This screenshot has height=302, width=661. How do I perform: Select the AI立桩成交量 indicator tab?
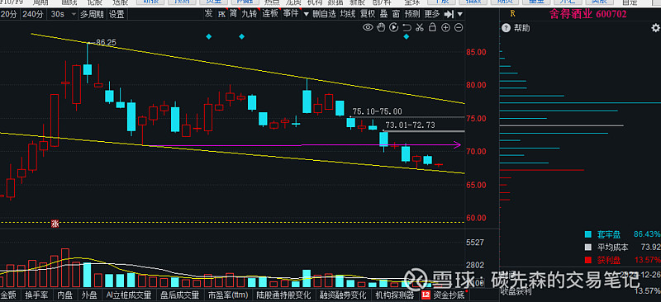coord(129,295)
